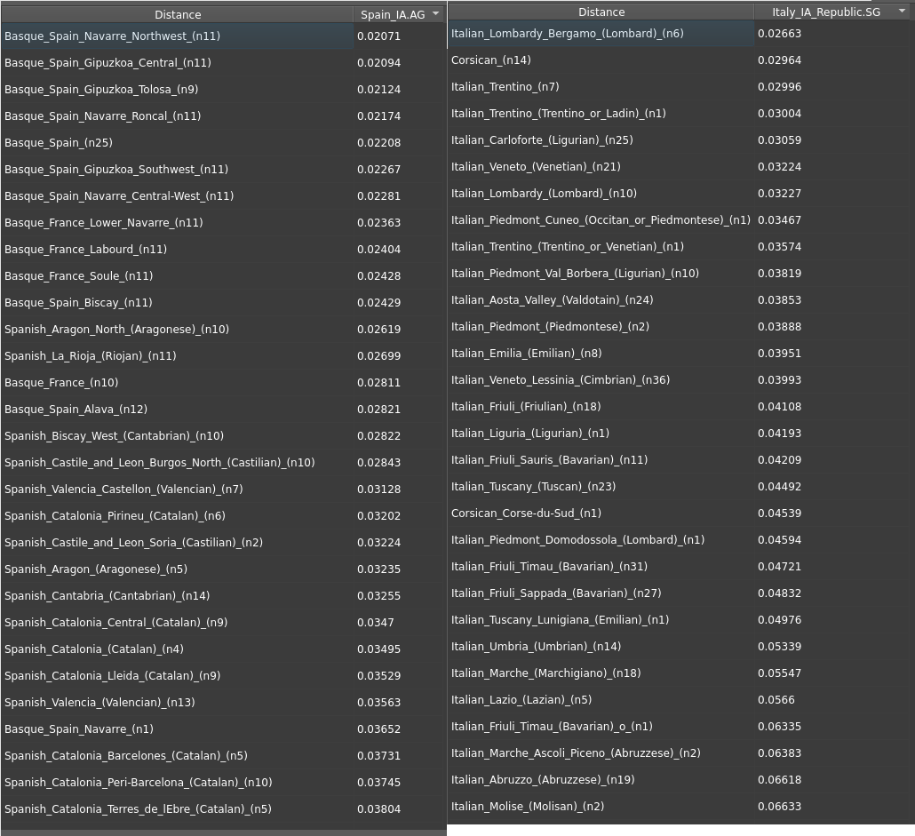Select row Spanish_Castile_and_Leon_Burgos_North_(Castilian)_(n10)
915x836 pixels.
click(224, 463)
